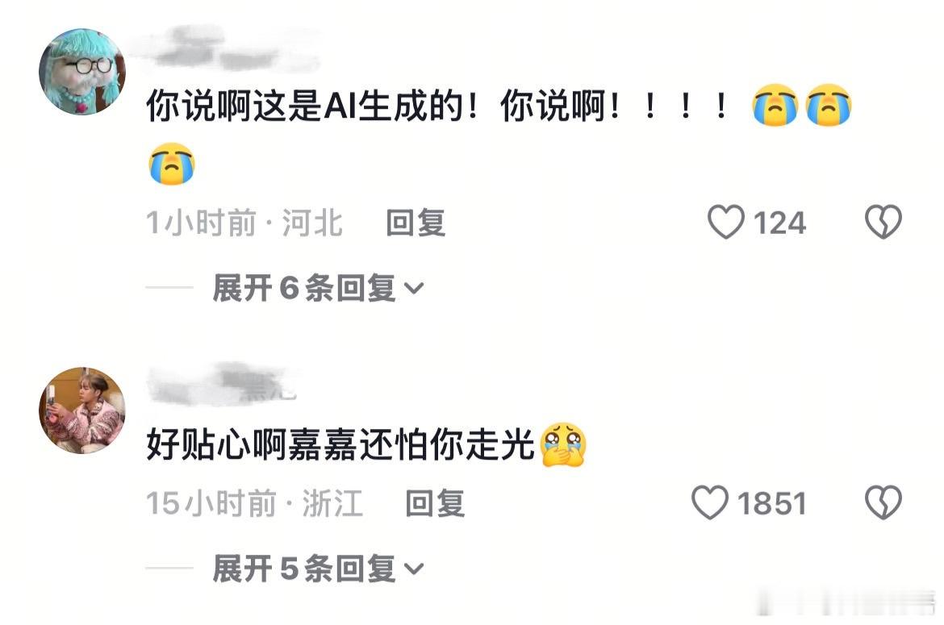
Task: Click the 1851 like count number
Action: pos(772,503)
